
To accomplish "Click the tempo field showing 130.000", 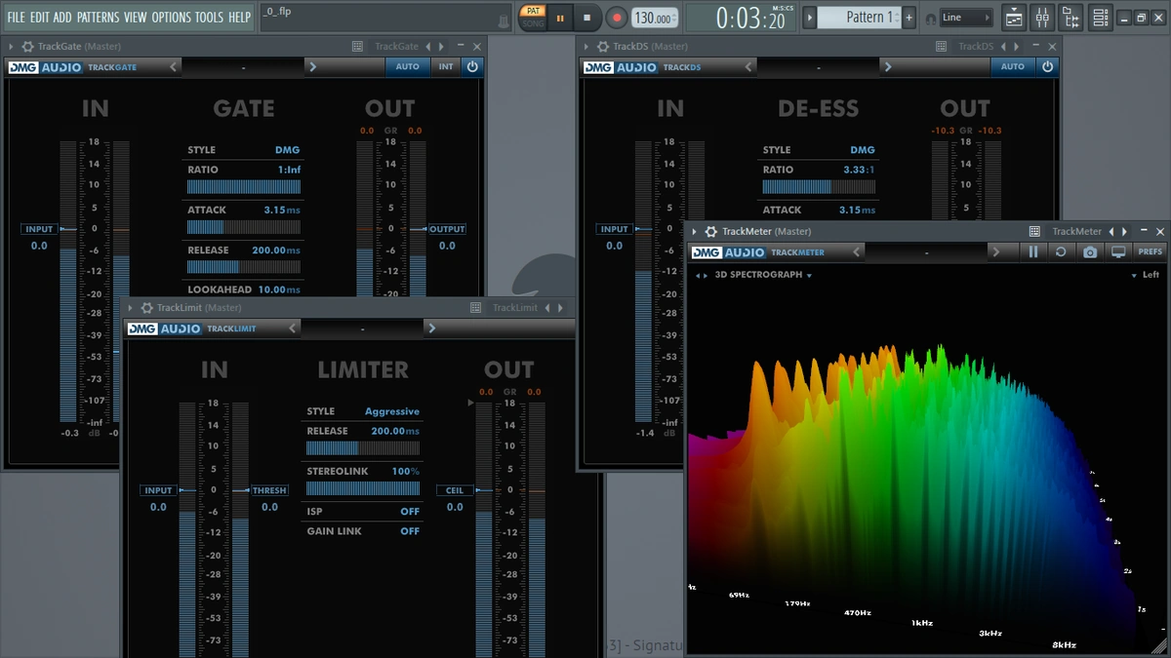I will pos(655,18).
